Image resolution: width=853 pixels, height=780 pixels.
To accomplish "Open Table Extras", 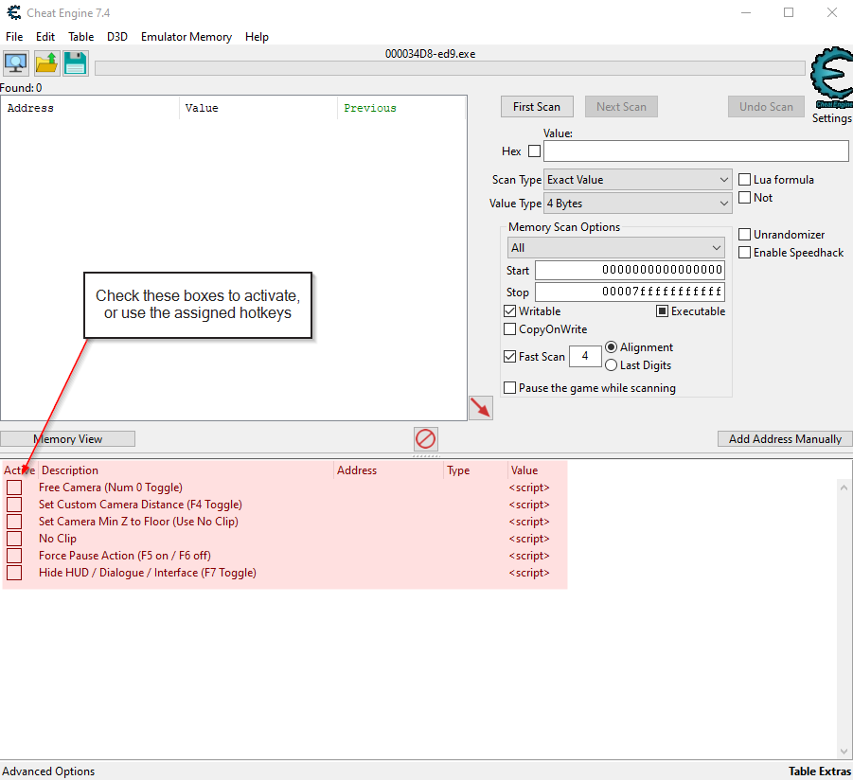I will [819, 771].
